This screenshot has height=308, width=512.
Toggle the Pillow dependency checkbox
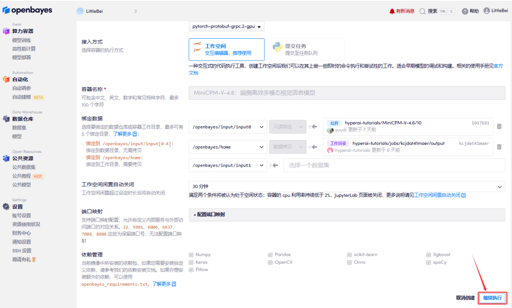pyautogui.click(x=192, y=270)
